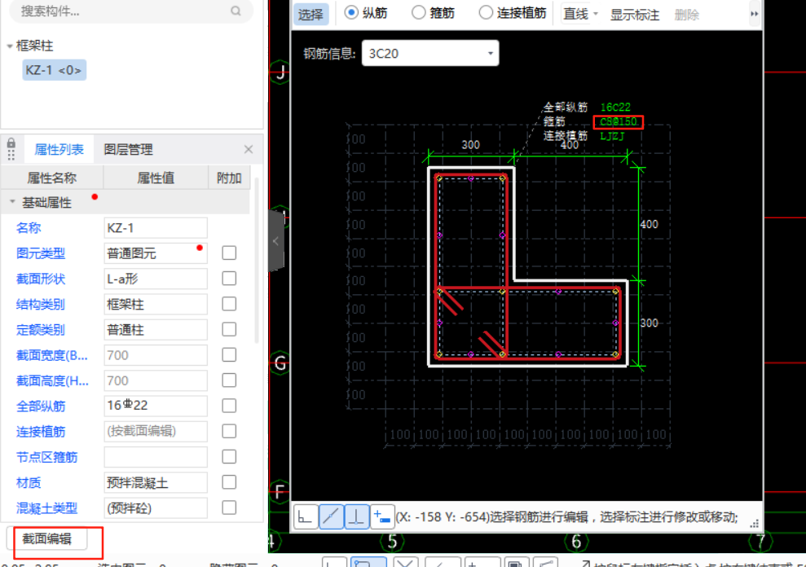The image size is (806, 567).
Task: Click axis bubble 6 in drawing
Action: pyautogui.click(x=576, y=541)
